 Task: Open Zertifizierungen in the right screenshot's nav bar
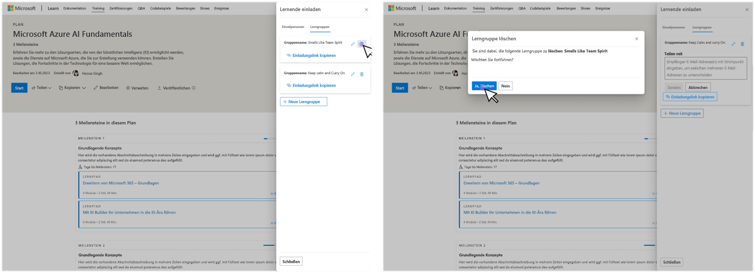pyautogui.click(x=502, y=9)
